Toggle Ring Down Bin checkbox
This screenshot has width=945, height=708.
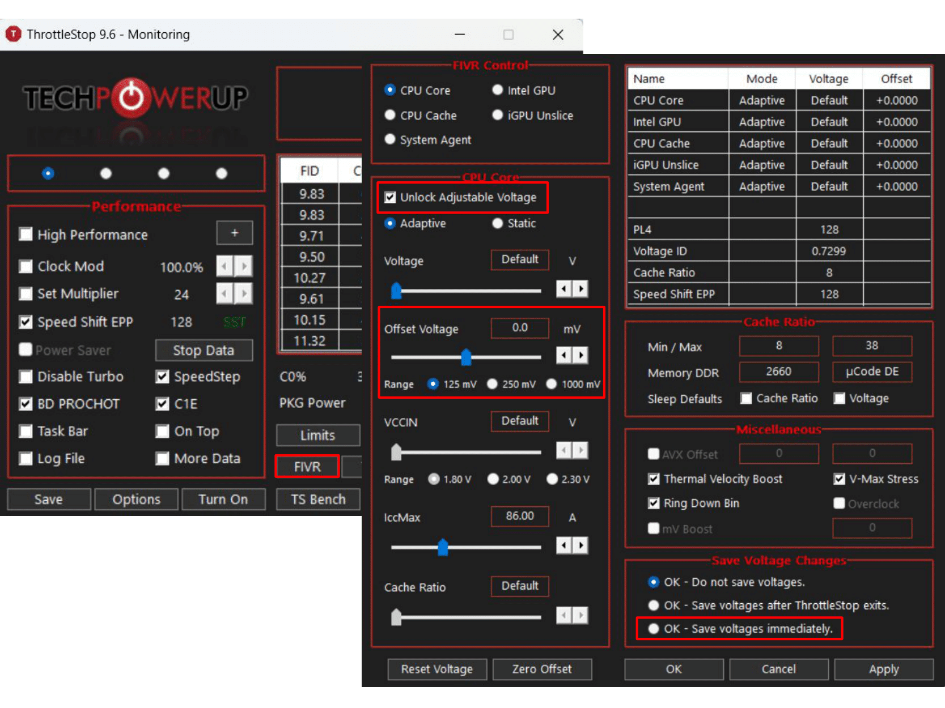654,503
